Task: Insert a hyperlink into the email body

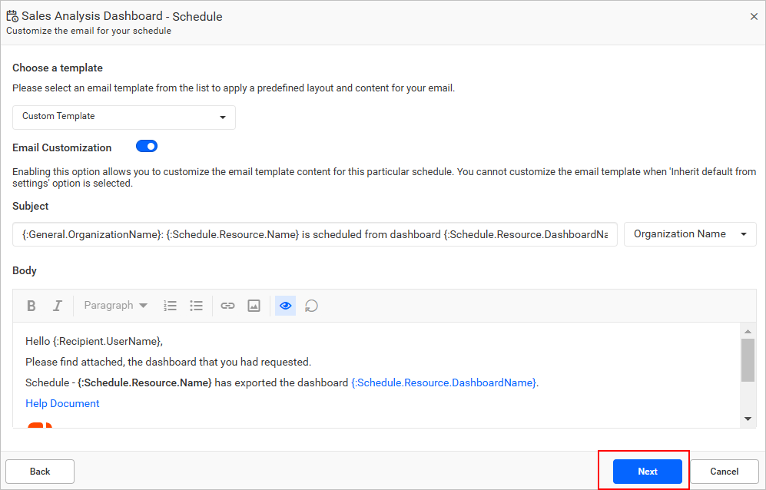Action: pos(227,305)
